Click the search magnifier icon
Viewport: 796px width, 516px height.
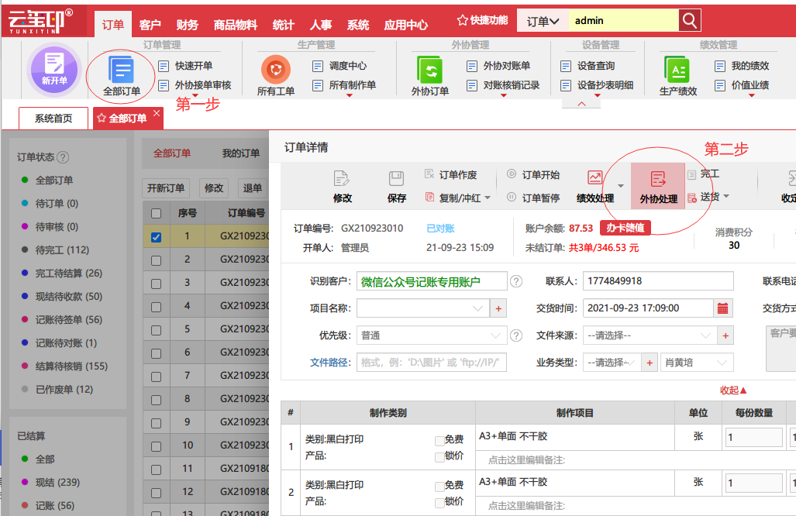(689, 20)
